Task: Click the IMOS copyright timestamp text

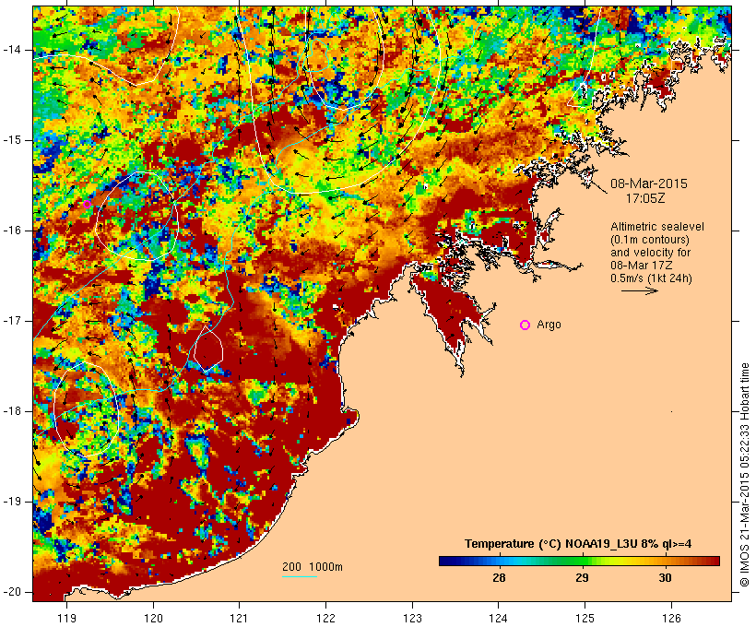Action: coord(744,475)
